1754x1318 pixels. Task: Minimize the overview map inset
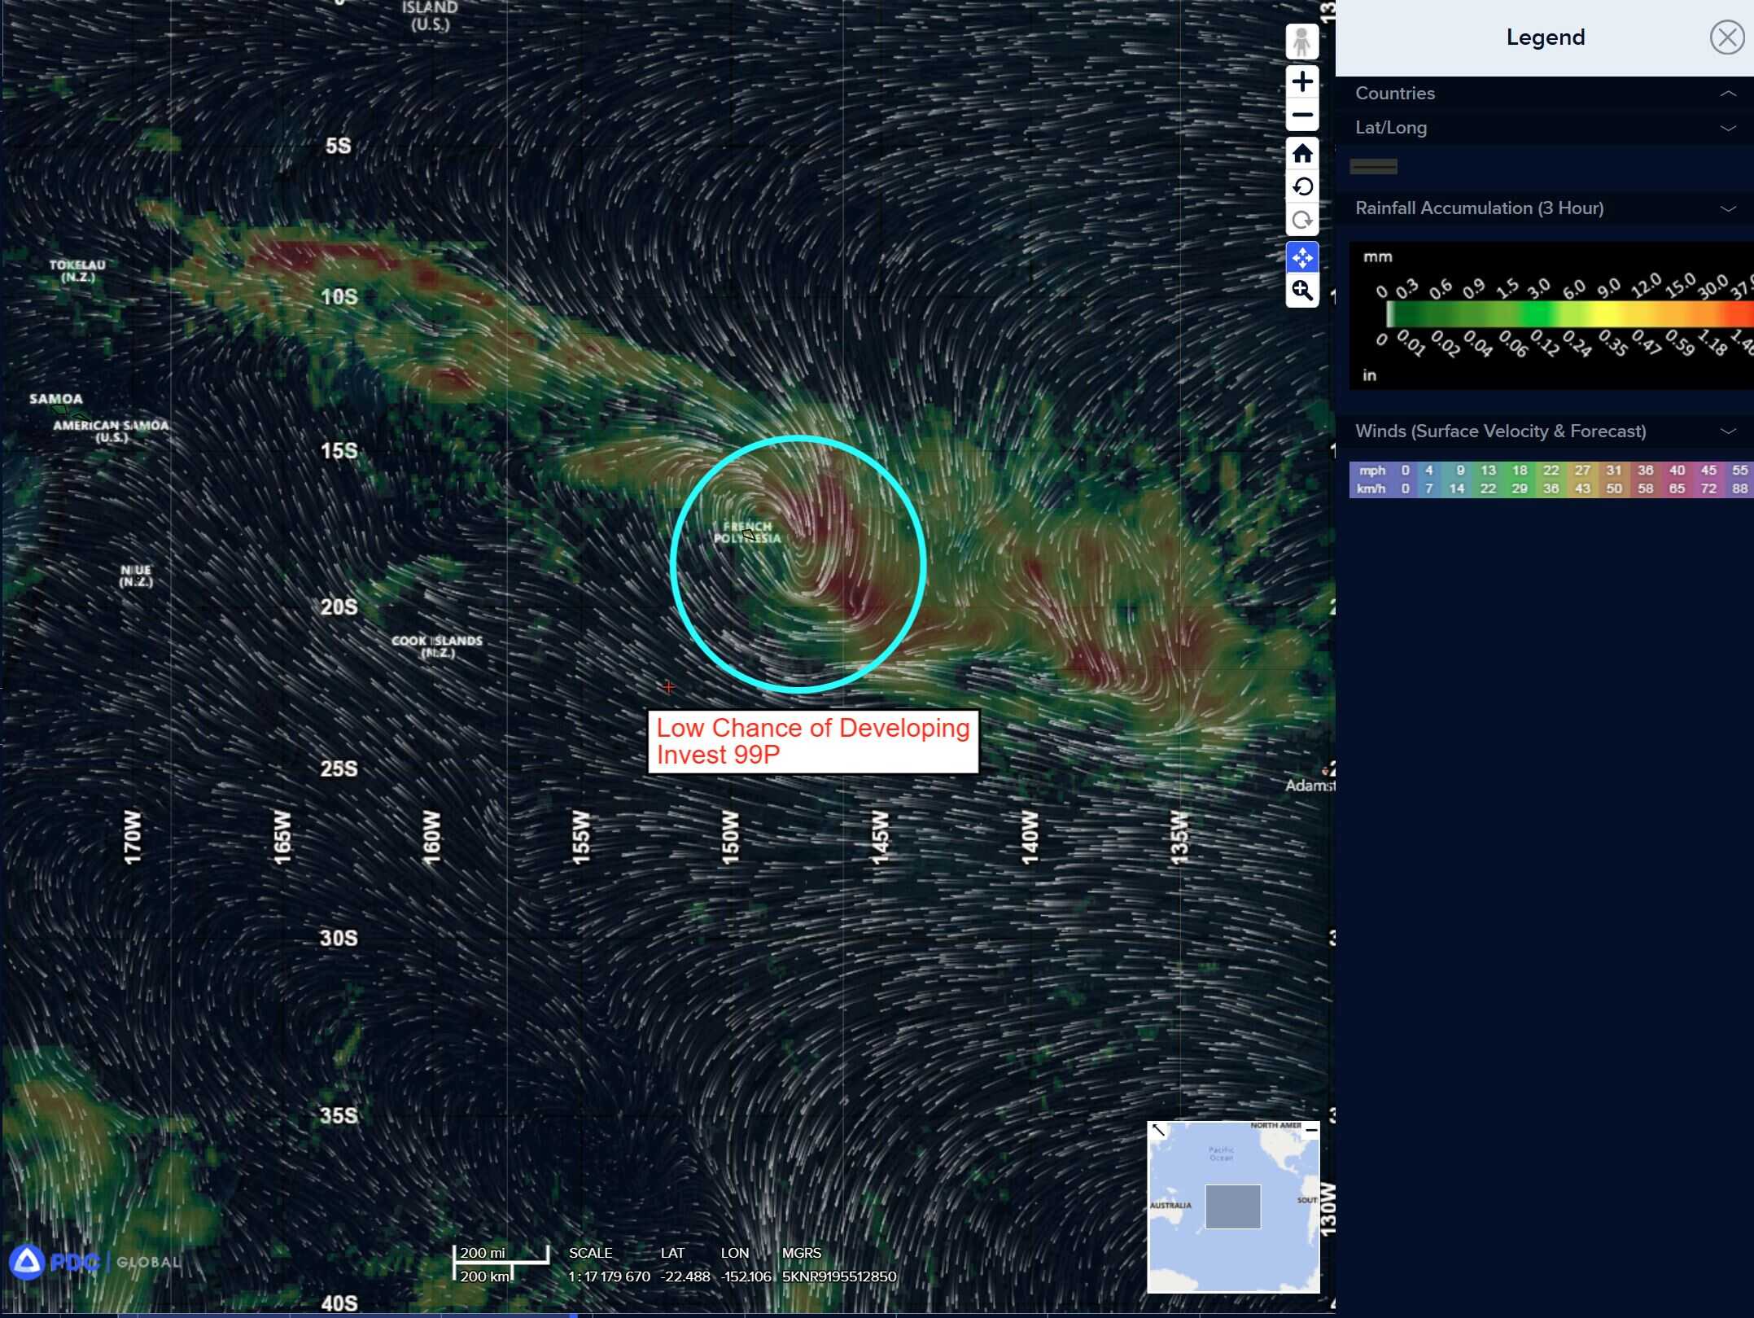click(1311, 1130)
